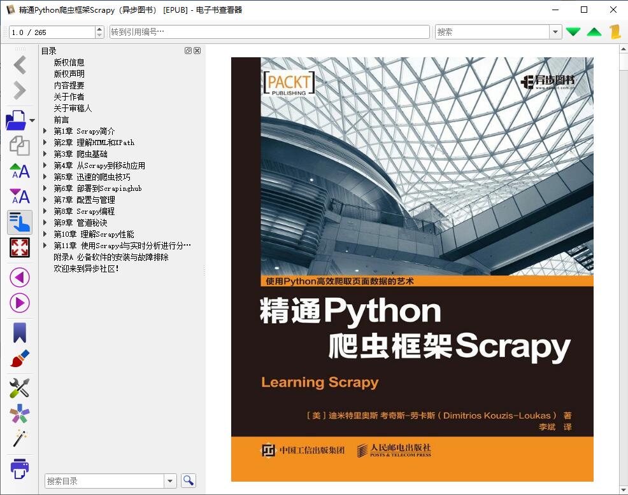Open the search history dropdown
Screen dimensions: 628x495
click(554, 31)
